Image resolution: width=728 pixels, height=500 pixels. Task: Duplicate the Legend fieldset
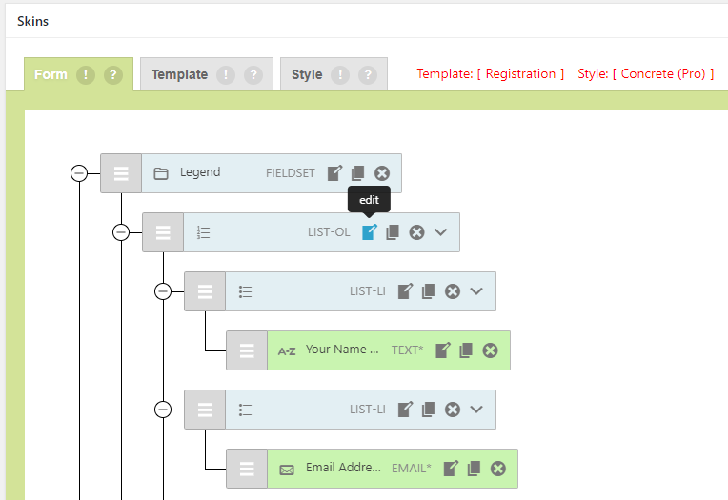pos(357,173)
